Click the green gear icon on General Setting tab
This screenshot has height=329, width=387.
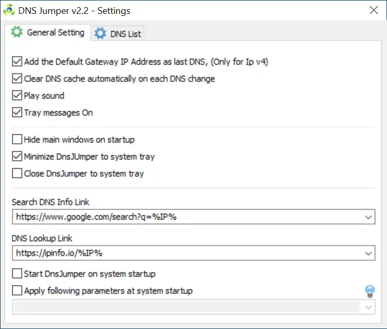17,32
